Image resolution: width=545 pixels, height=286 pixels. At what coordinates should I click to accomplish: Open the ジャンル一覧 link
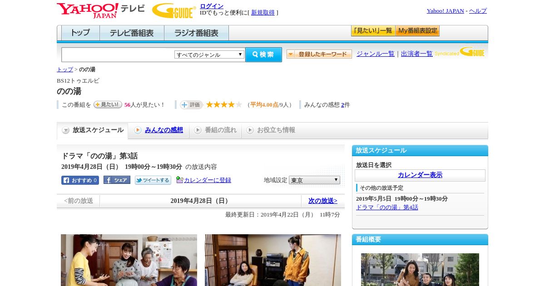[376, 54]
